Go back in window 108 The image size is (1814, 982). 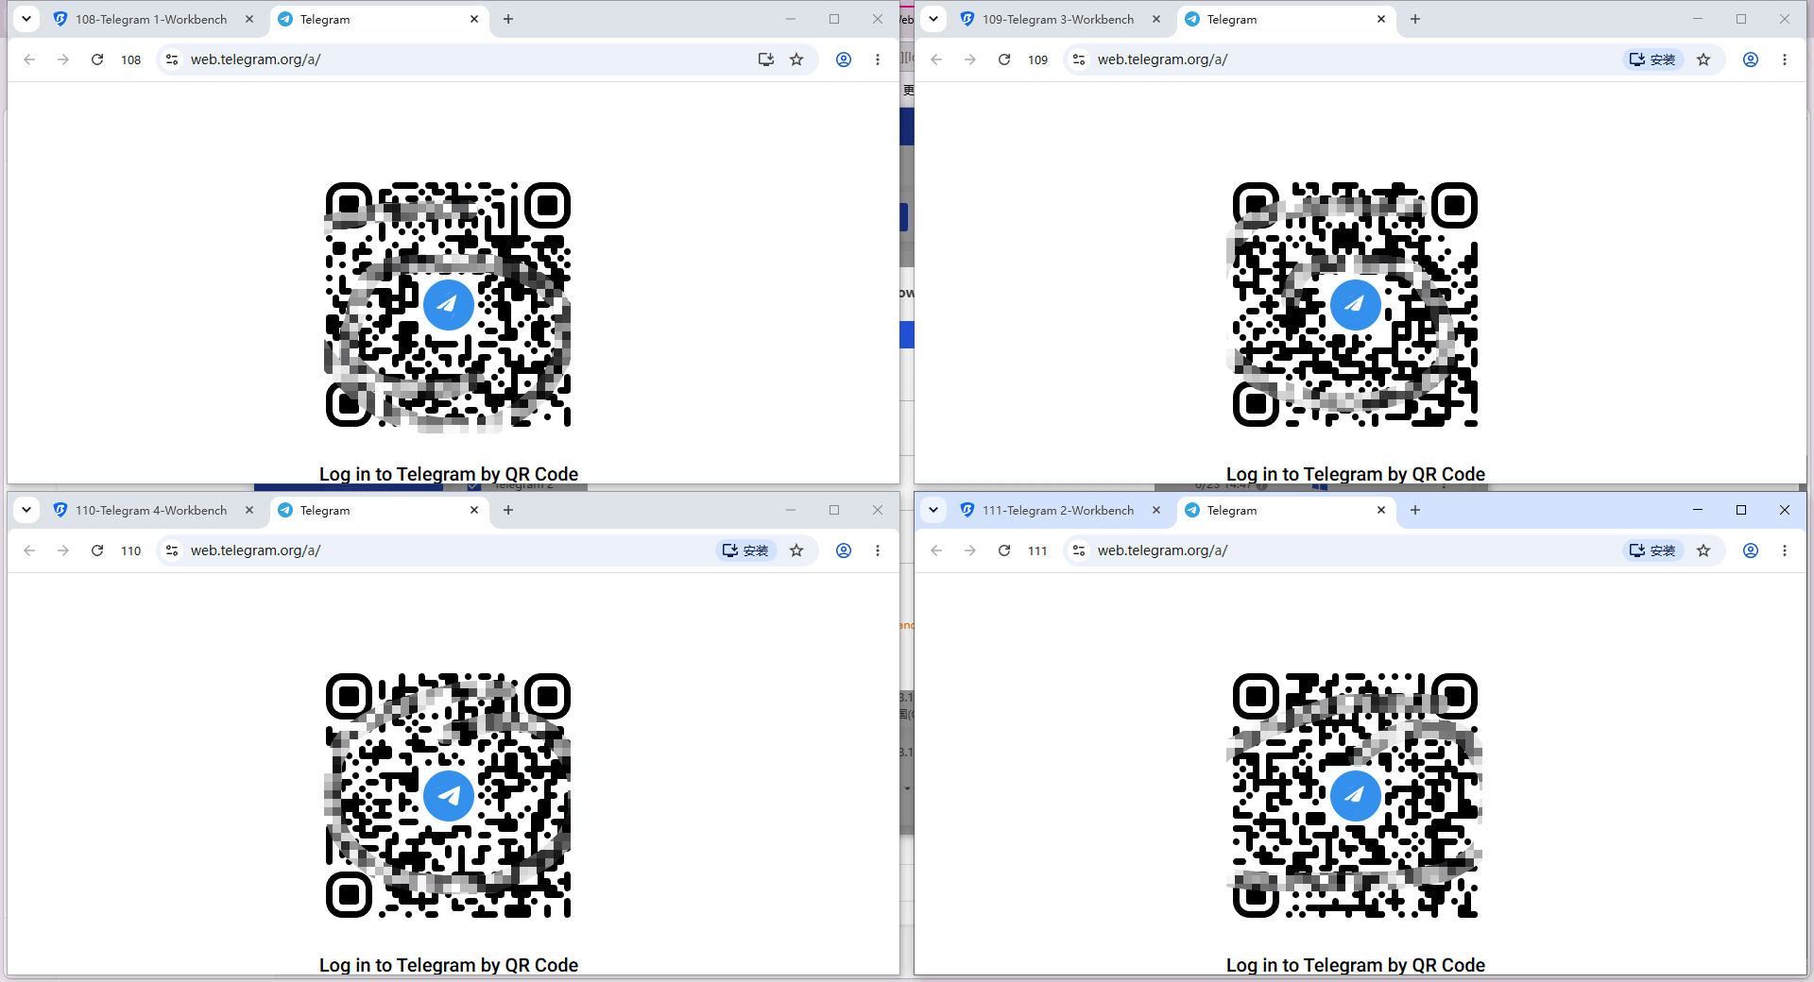(x=29, y=59)
